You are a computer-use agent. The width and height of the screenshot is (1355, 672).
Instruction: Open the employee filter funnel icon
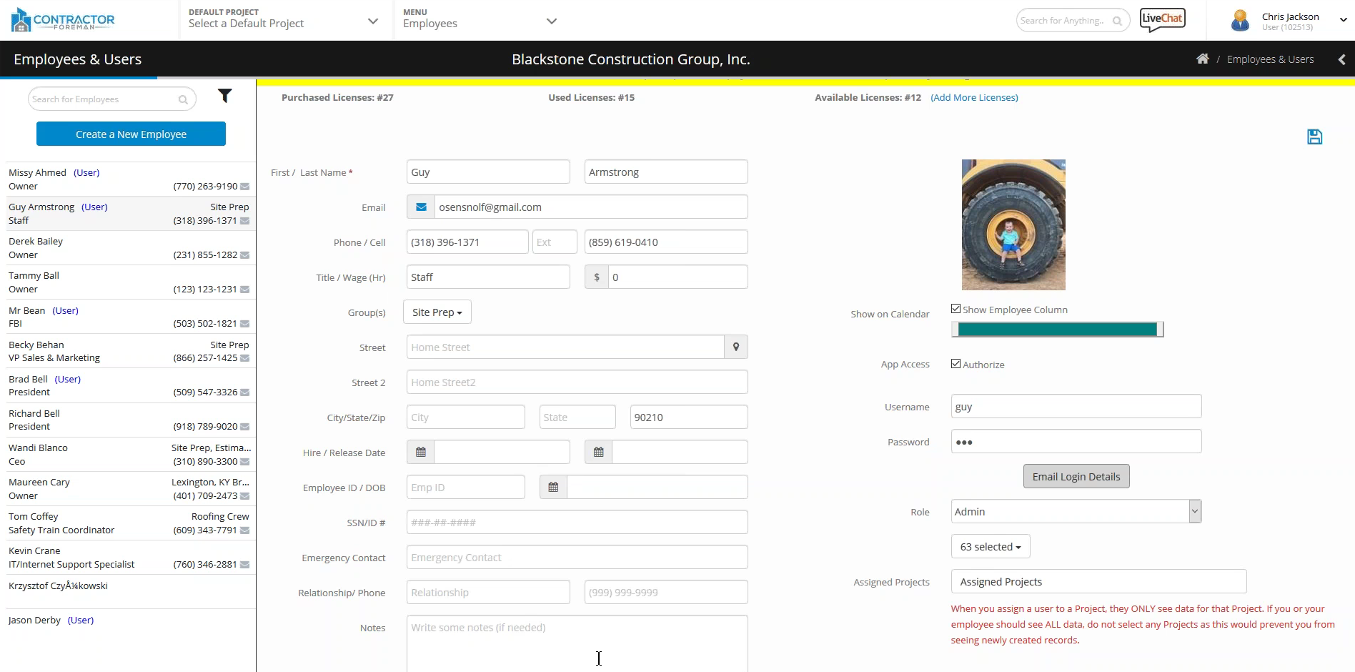point(224,96)
